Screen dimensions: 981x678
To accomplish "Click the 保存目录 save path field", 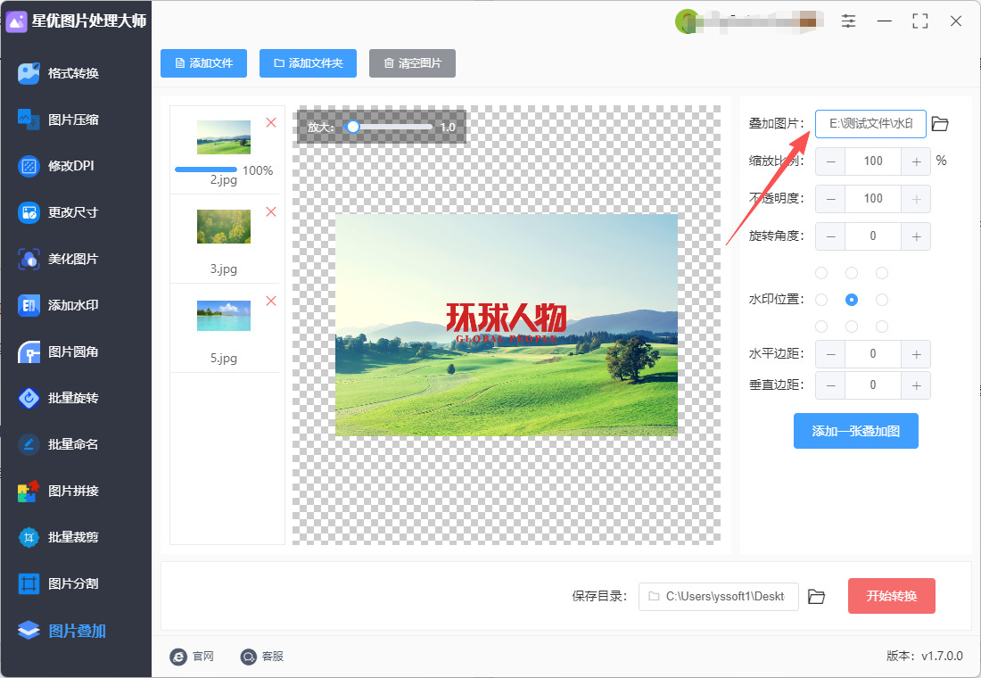I will click(x=718, y=597).
